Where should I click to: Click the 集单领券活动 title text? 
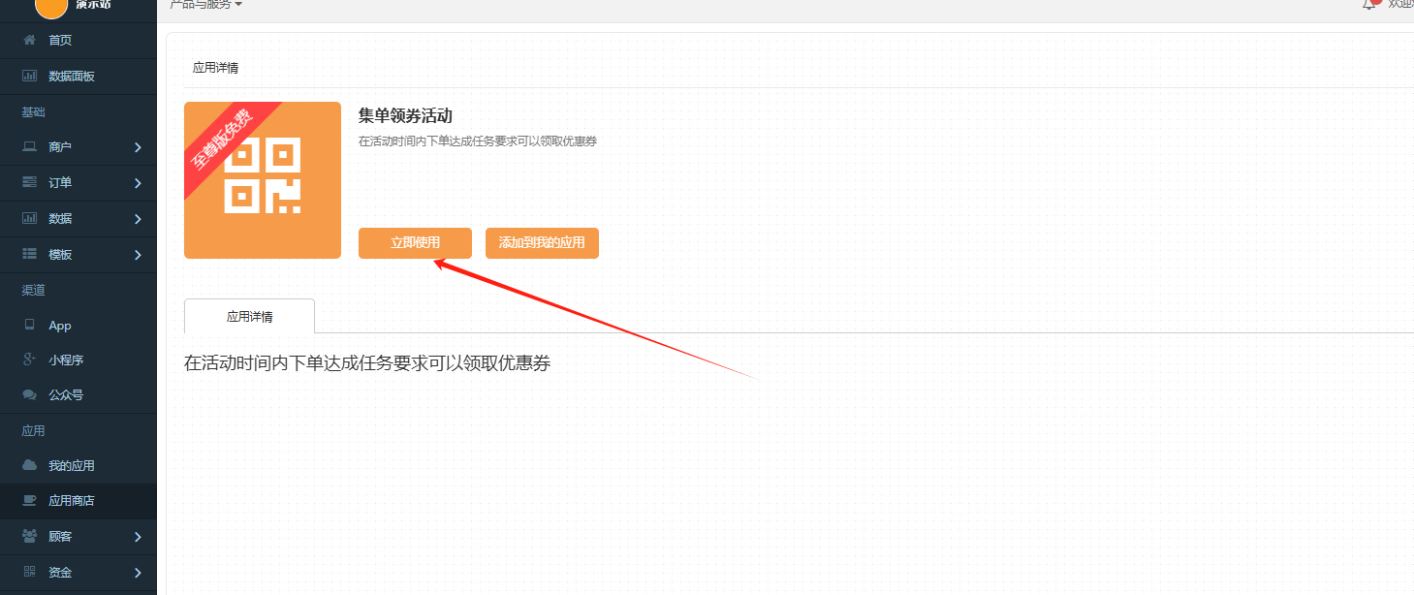(x=405, y=116)
